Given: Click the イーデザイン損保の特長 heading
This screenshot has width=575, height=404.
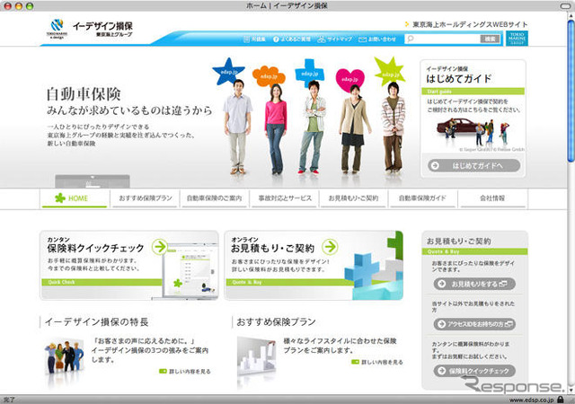Looking at the screenshot, I should point(96,322).
